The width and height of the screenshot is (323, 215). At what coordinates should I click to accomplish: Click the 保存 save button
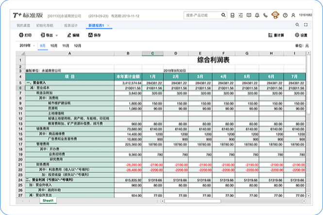click(95, 35)
